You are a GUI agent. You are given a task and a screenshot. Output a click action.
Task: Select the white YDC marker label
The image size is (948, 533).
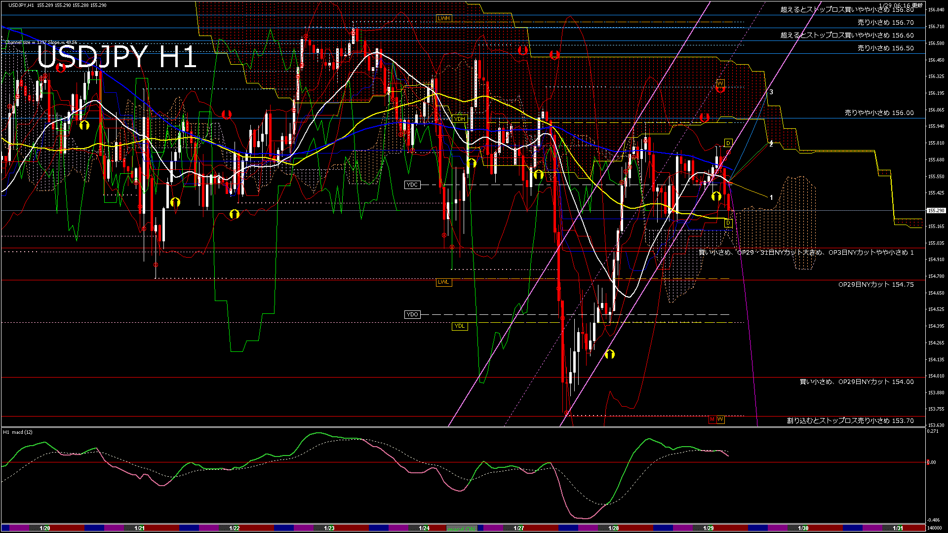tap(412, 185)
